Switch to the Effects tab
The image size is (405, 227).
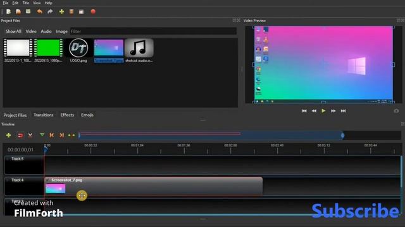(67, 115)
